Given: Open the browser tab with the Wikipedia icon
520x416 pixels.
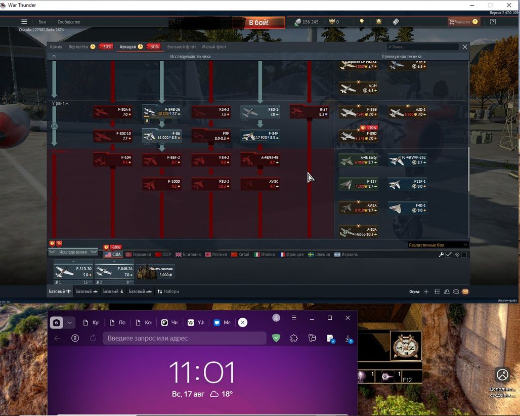Looking at the screenshot, I should click(x=196, y=322).
